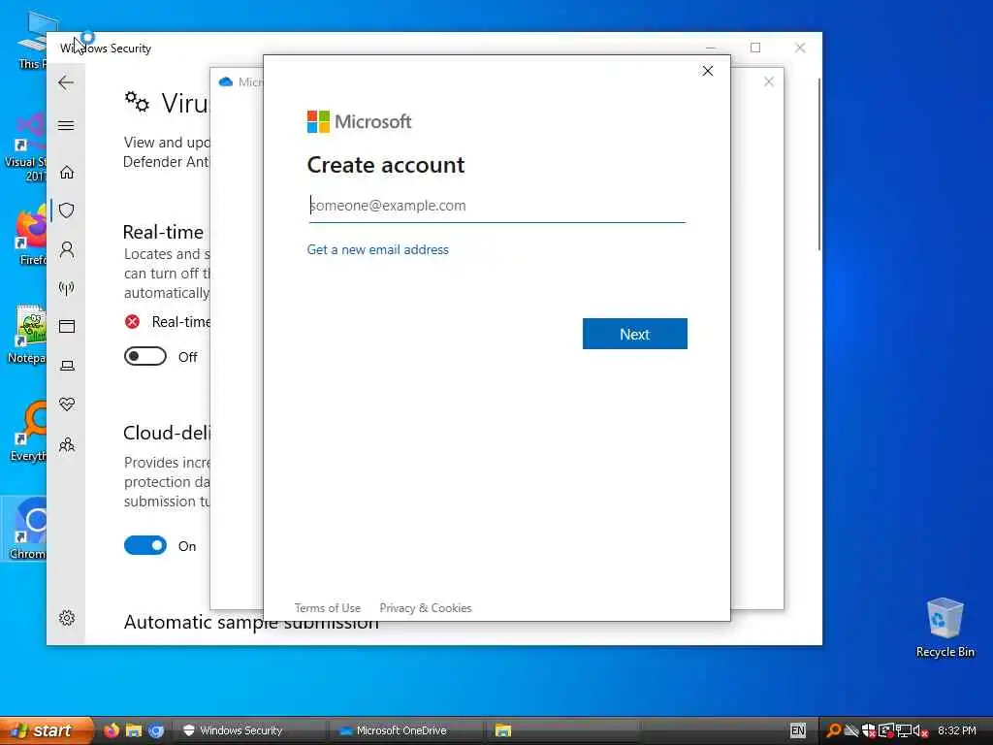Image resolution: width=993 pixels, height=745 pixels.
Task: Maximize the Windows Security window
Action: (x=754, y=48)
